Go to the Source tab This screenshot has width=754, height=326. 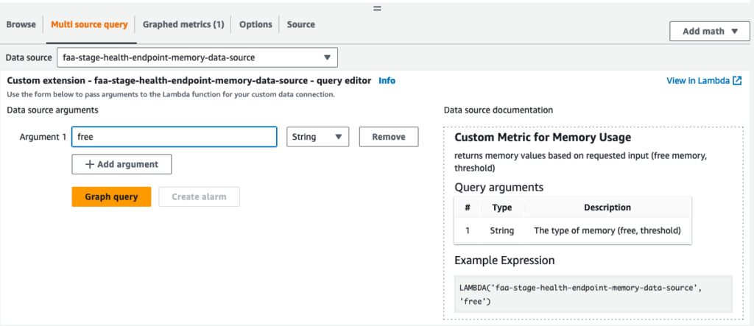tap(301, 24)
